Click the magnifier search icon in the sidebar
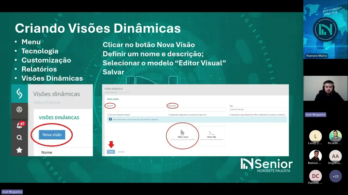Image resolution: width=348 pixels, height=195 pixels. pos(19,138)
